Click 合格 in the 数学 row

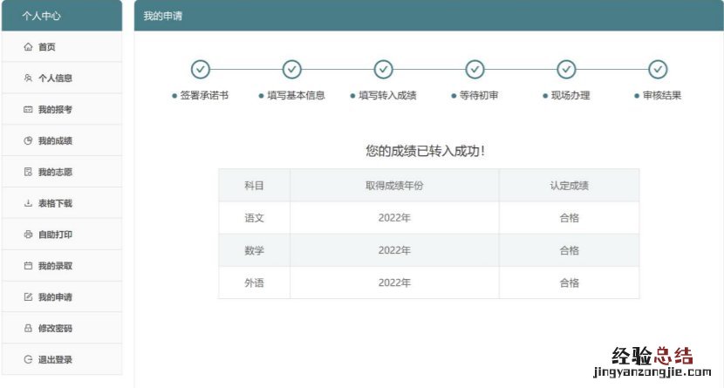570,250
